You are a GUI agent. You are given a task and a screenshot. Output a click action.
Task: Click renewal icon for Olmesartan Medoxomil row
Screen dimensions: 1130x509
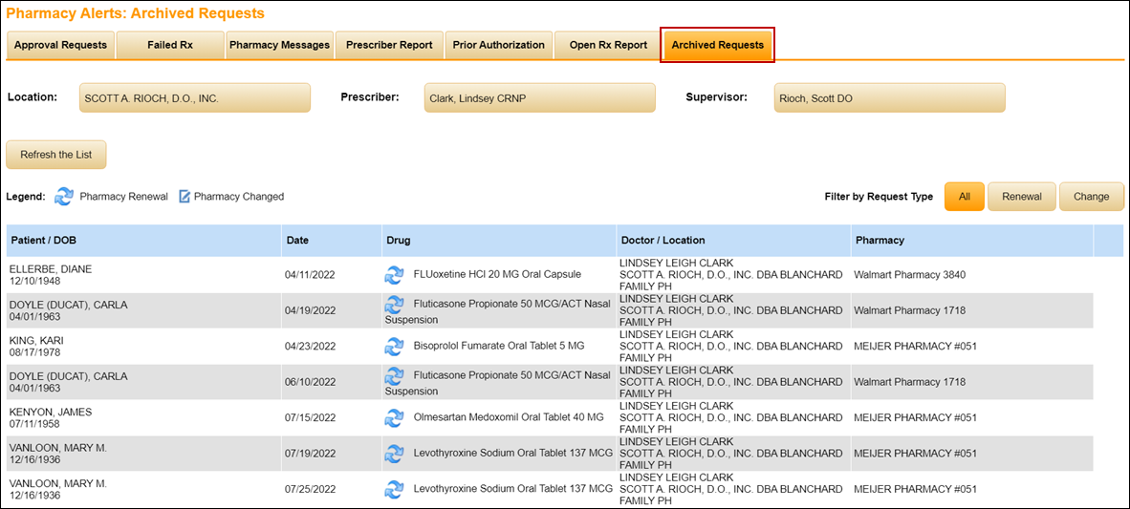(x=394, y=418)
